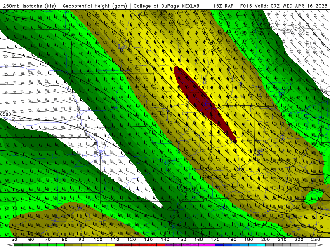Click the "130" value on the color scale
This screenshot has width=330, height=247.
(x=148, y=240)
